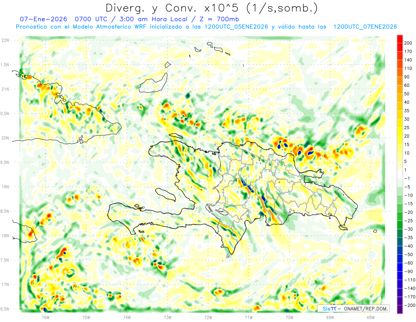Click the '0700 UTC / 3:00 am Hora Local' time text

[x=131, y=19]
